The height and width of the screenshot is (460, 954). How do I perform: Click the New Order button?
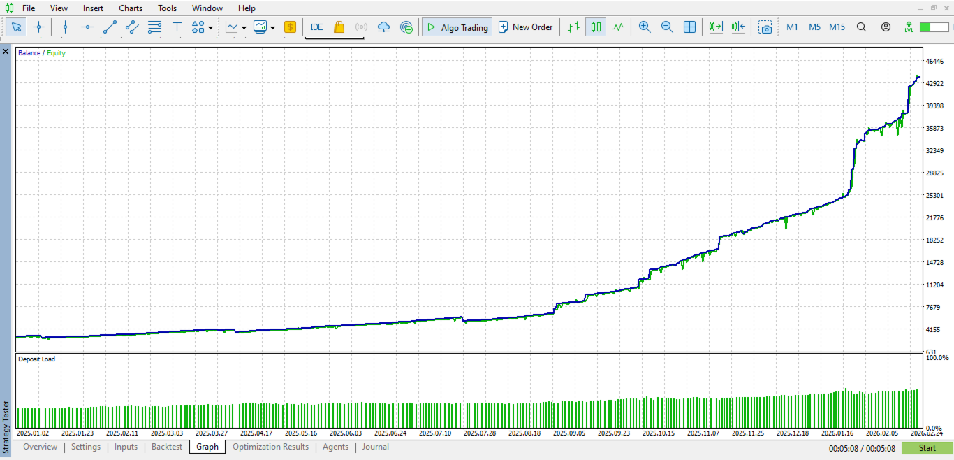[525, 27]
